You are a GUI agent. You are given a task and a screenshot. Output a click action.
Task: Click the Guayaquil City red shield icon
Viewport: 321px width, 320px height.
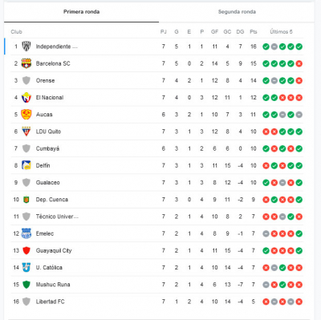tap(26, 250)
